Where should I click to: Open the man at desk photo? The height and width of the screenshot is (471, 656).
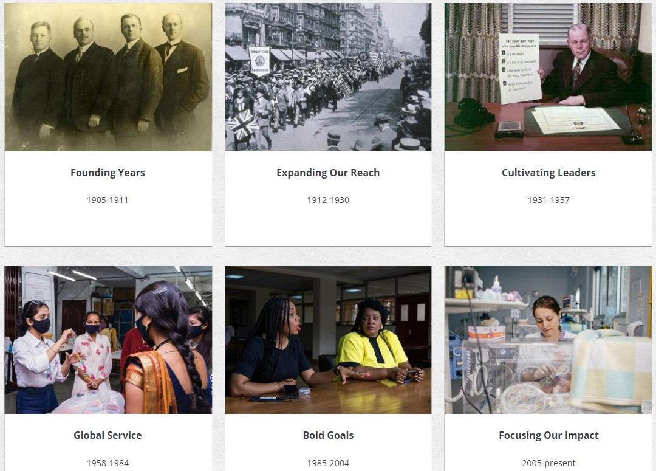pos(548,77)
